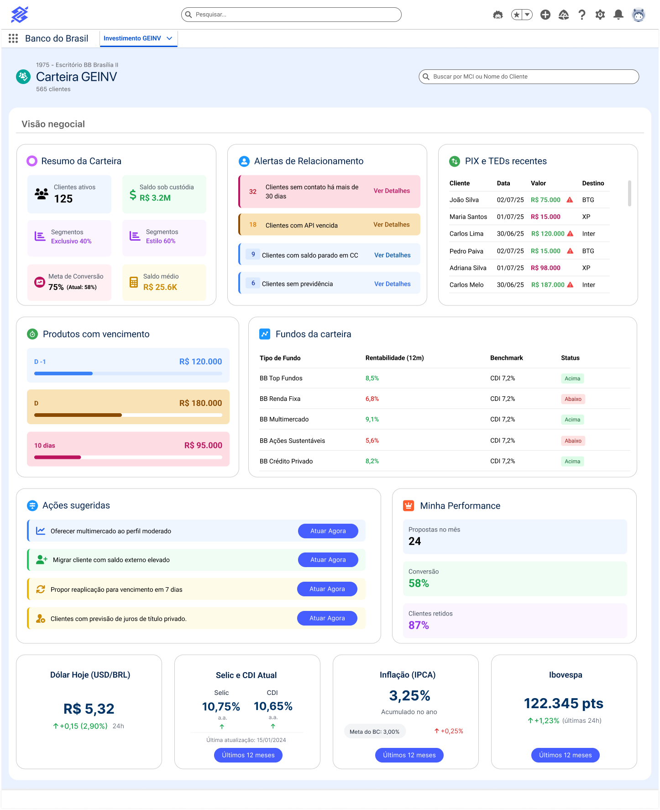Add page to favorites star icon
660x810 pixels.
(517, 15)
